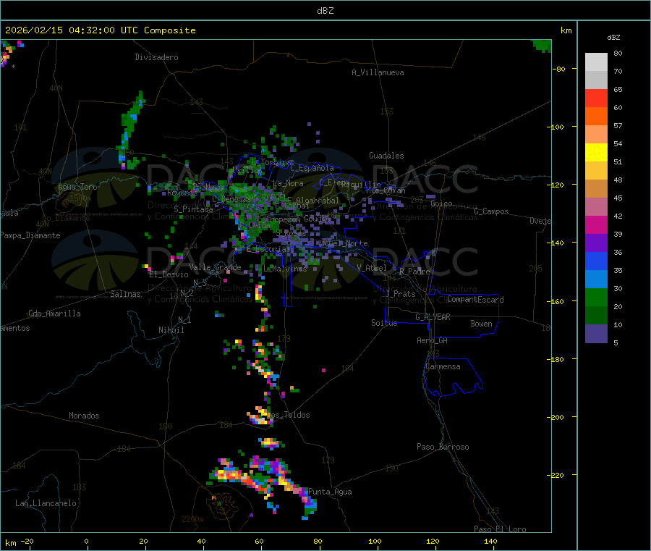Click the Guadales map label
Image resolution: width=651 pixels, height=551 pixels.
(386, 156)
